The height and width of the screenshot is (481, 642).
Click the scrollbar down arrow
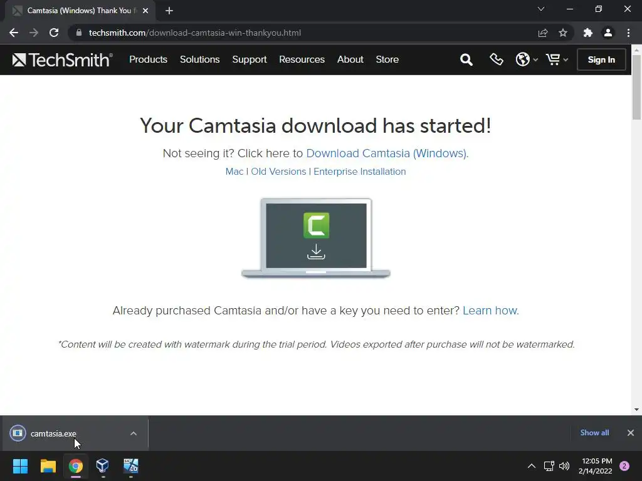tap(636, 410)
